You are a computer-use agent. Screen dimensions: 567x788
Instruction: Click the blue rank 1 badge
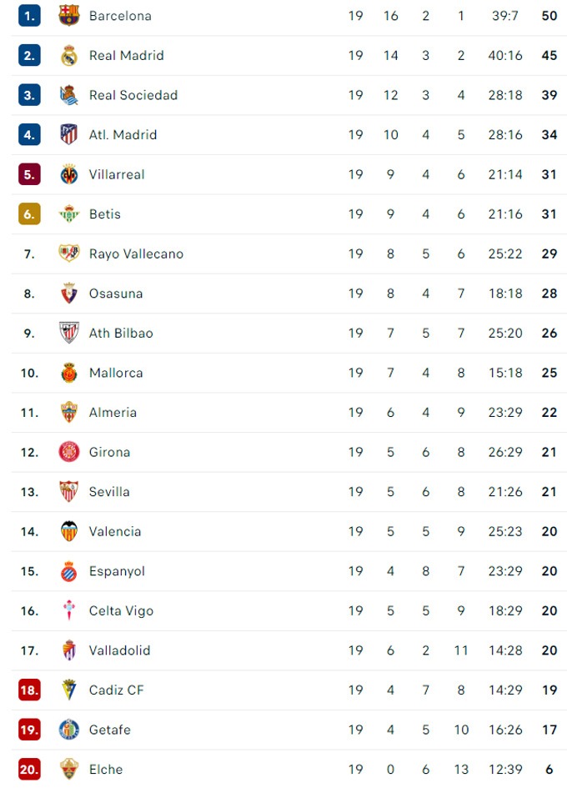(x=29, y=16)
